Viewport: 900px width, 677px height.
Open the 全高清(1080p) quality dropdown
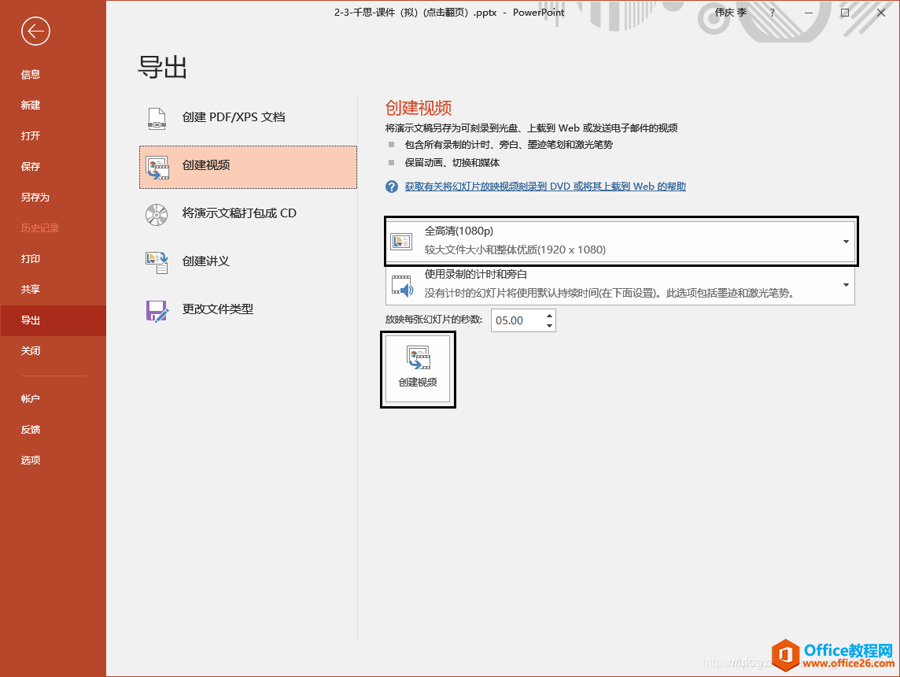tap(845, 241)
